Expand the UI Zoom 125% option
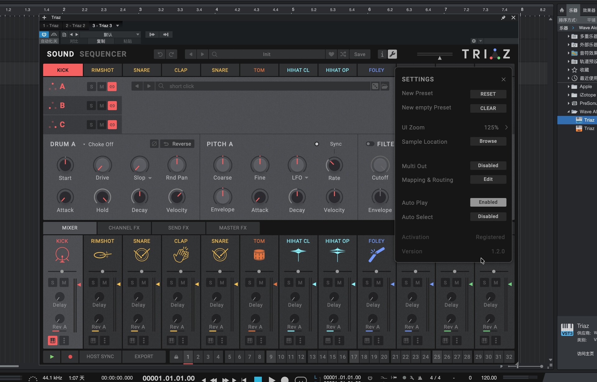Viewport: 597px width, 382px height. pos(506,127)
